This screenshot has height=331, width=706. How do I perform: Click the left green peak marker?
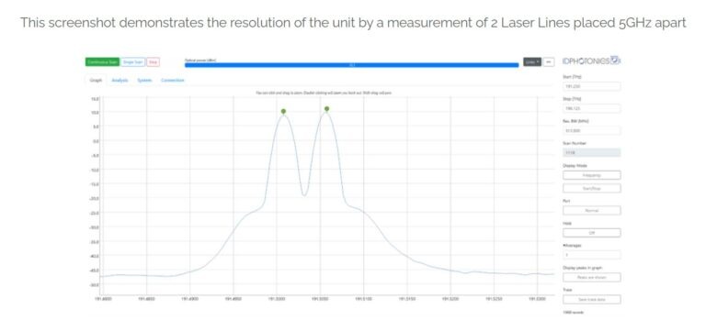coord(283,111)
